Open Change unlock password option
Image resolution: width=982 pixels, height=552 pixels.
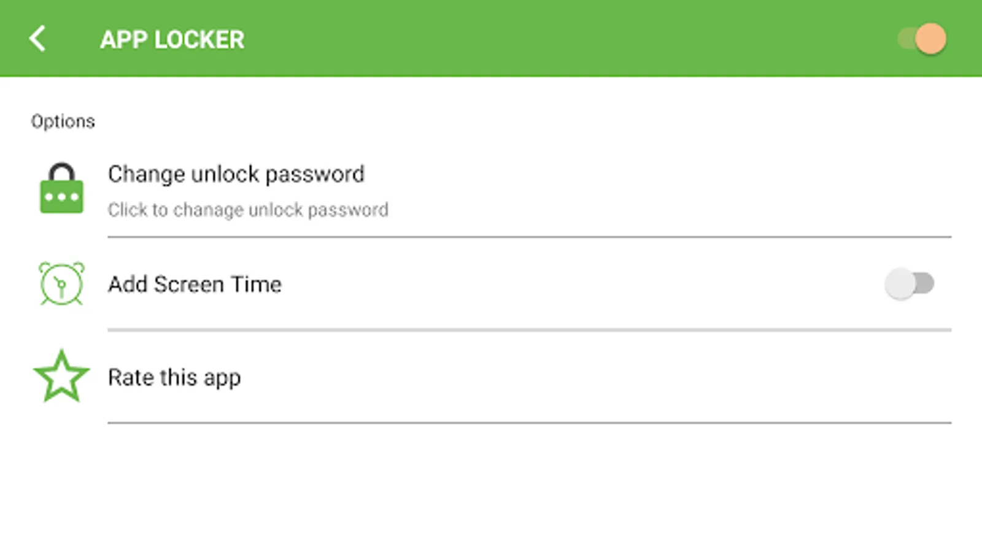tap(236, 174)
